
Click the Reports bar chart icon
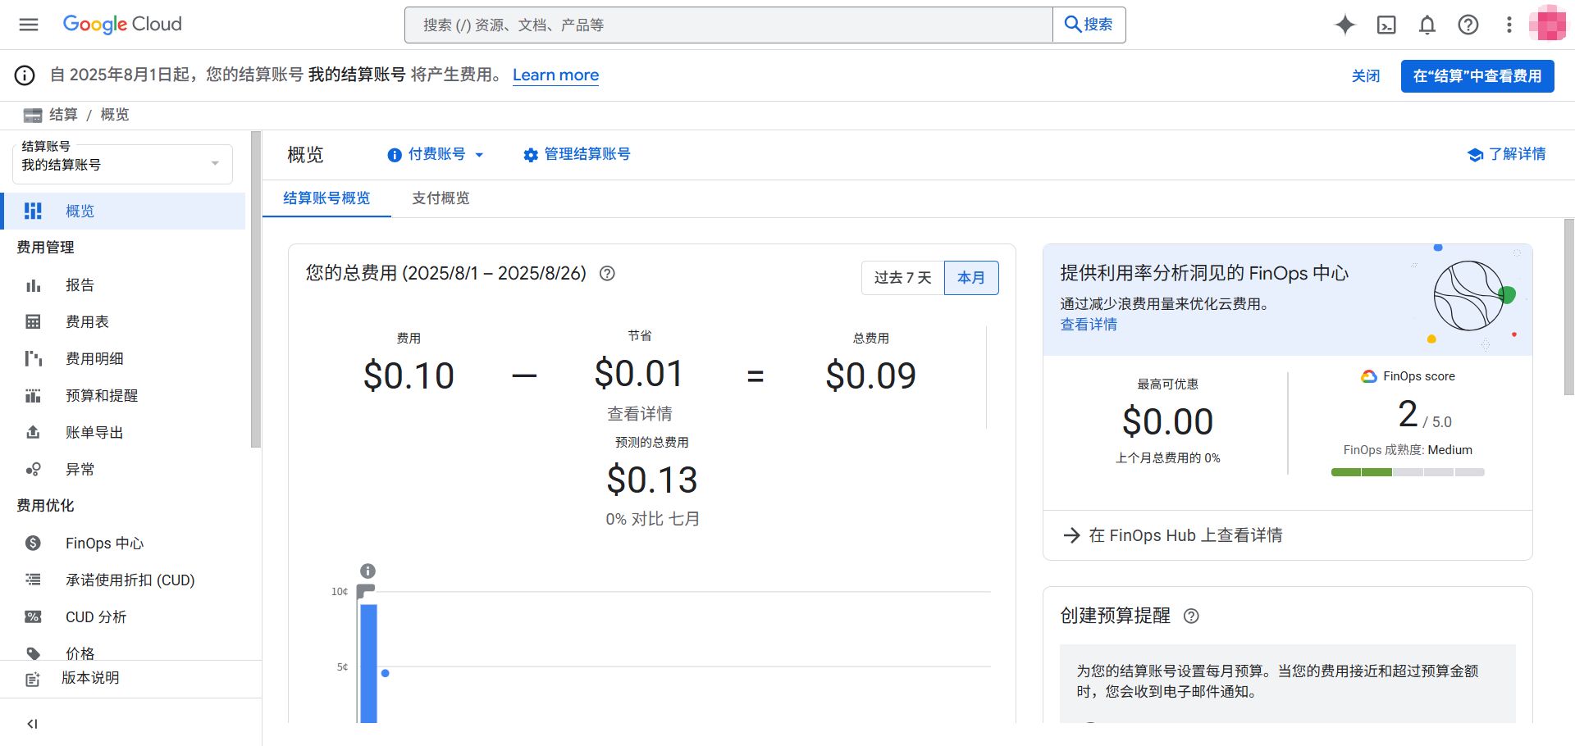pos(33,285)
